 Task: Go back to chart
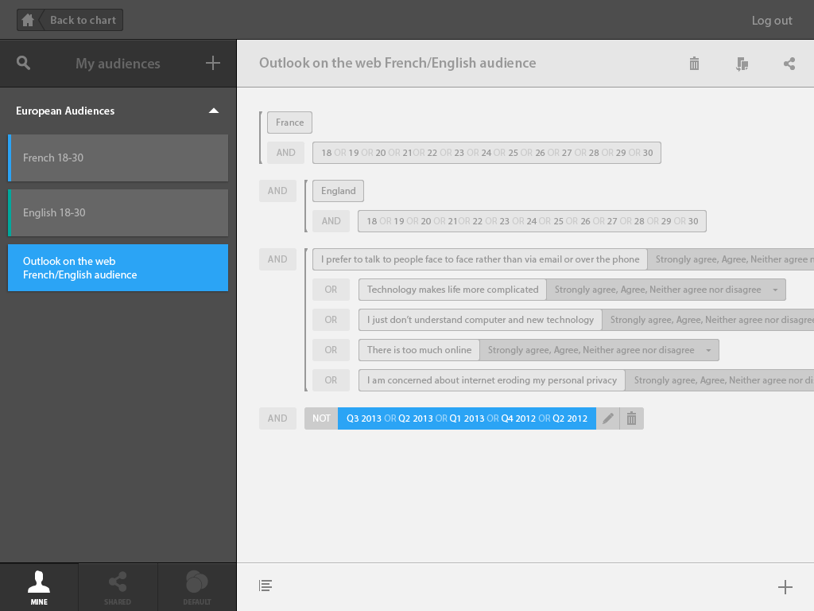click(x=83, y=20)
